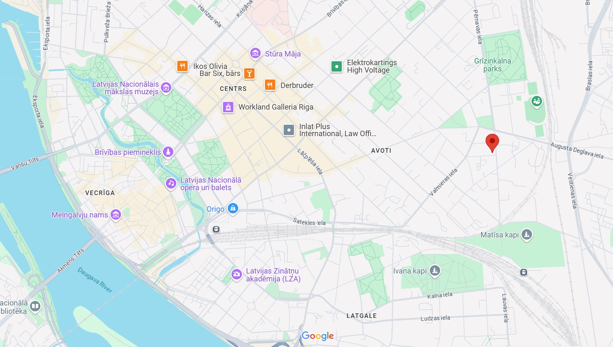This screenshot has height=347, width=613.
Task: Click the red location pin marker
Action: [492, 143]
